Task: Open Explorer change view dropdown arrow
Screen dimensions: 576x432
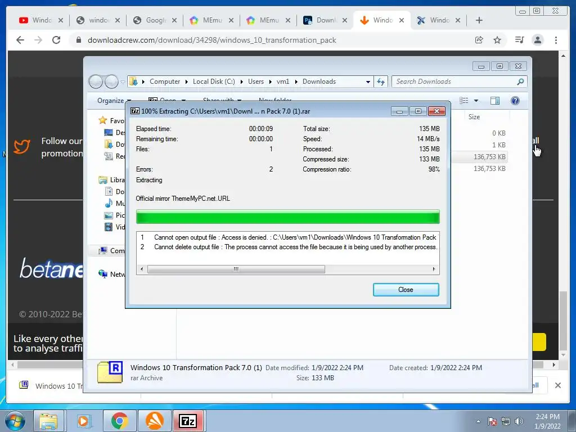Action: point(476,101)
